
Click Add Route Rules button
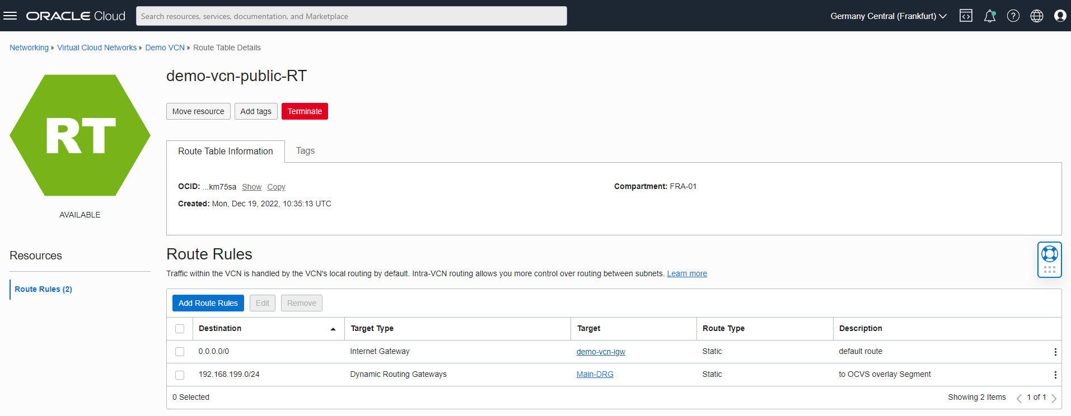click(x=208, y=303)
